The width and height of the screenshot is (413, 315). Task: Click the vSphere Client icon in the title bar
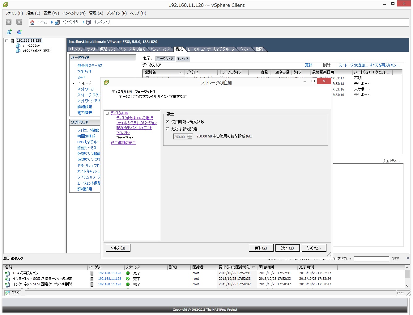coord(6,5)
